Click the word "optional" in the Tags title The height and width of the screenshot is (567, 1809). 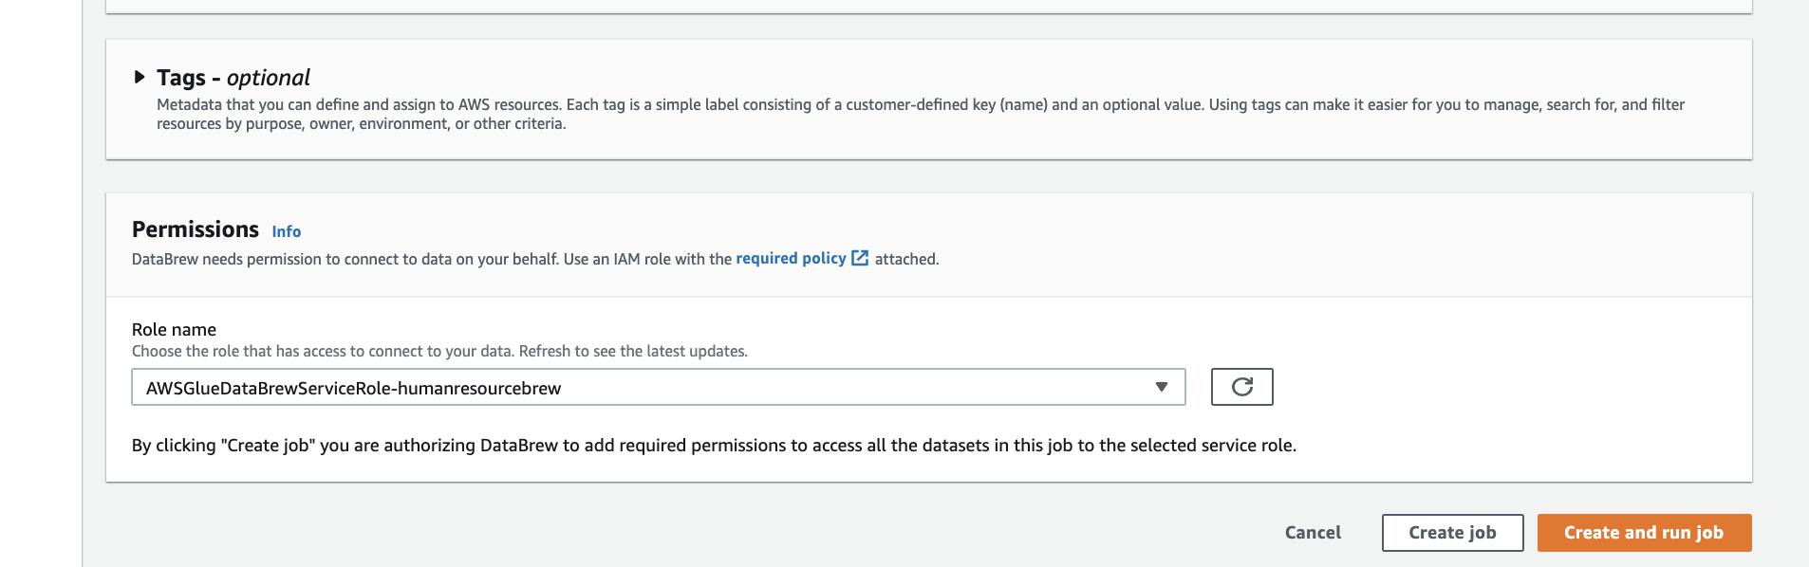(269, 78)
